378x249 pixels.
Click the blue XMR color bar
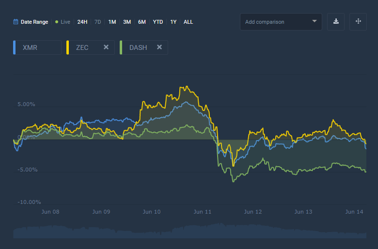point(15,47)
